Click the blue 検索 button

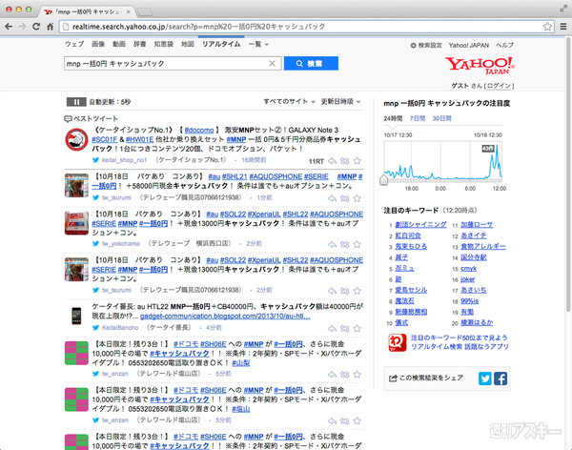[311, 64]
